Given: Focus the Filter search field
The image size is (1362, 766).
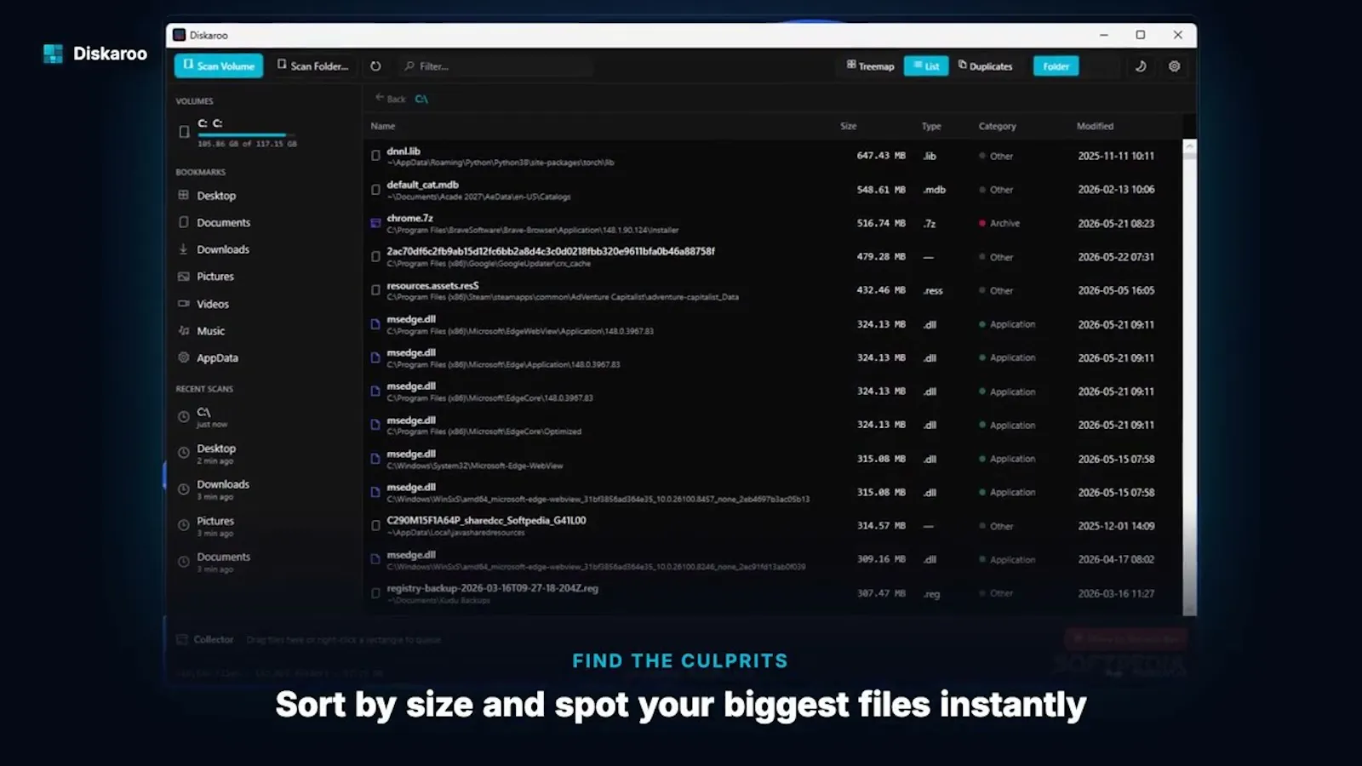Looking at the screenshot, I should click(x=495, y=66).
